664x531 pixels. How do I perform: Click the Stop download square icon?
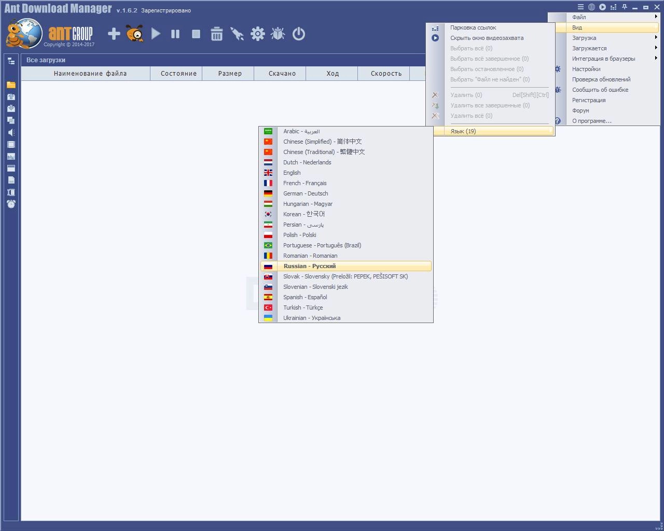coord(196,34)
